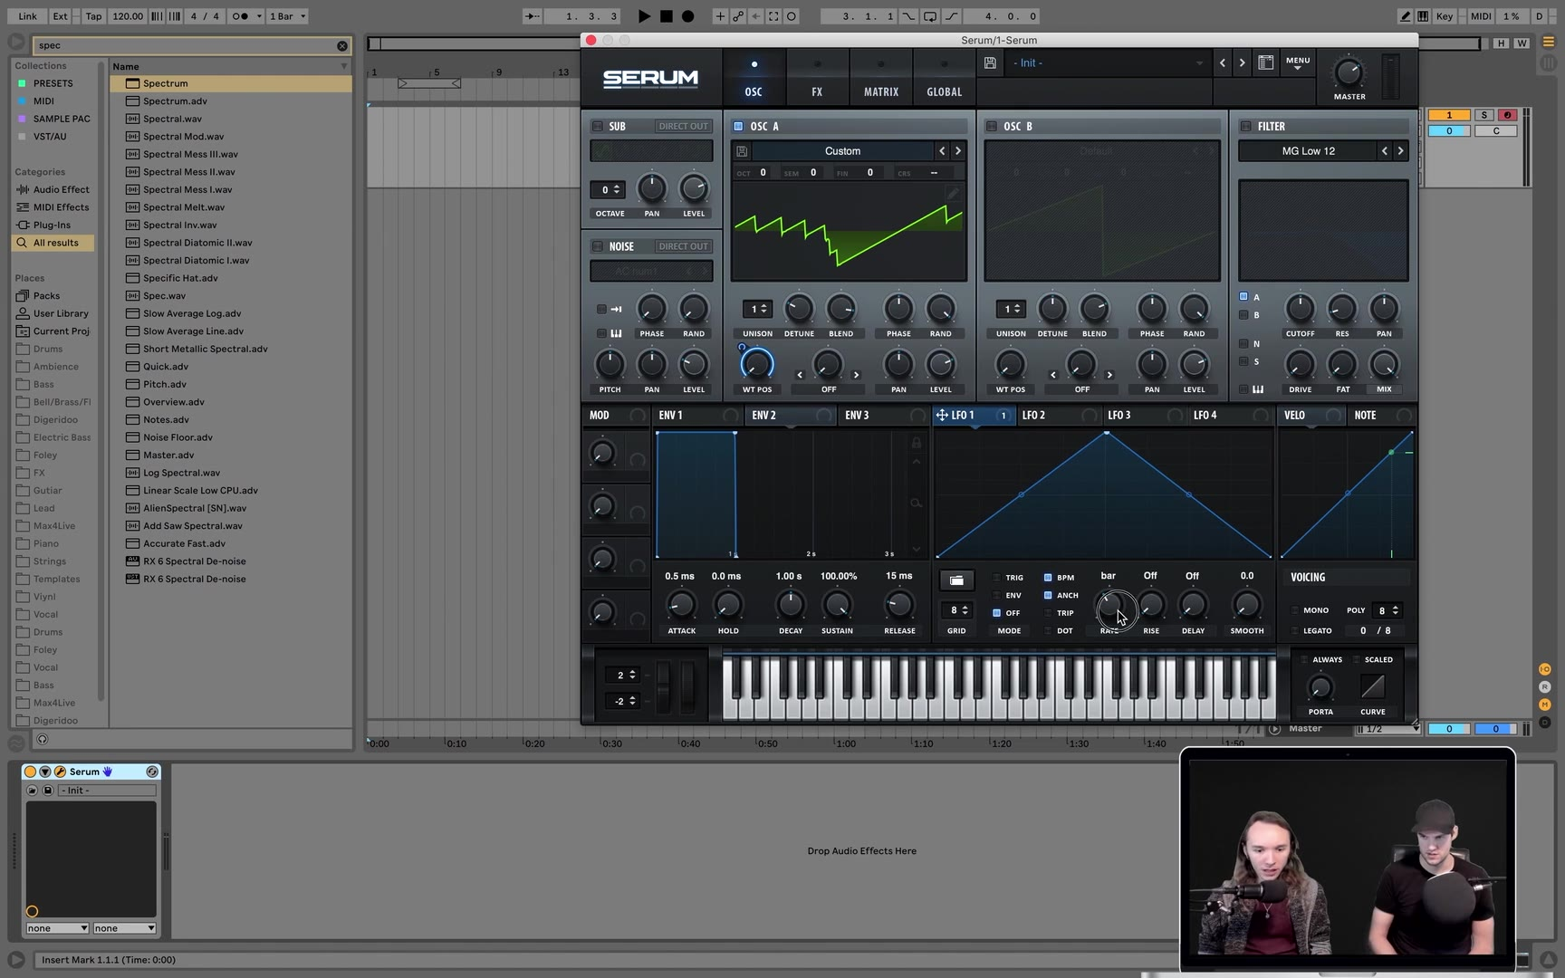Open the 1 Bar quantization menu
The image size is (1565, 978).
click(287, 16)
